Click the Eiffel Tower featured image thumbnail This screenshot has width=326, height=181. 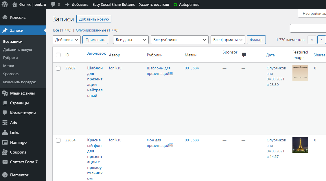coord(300,145)
